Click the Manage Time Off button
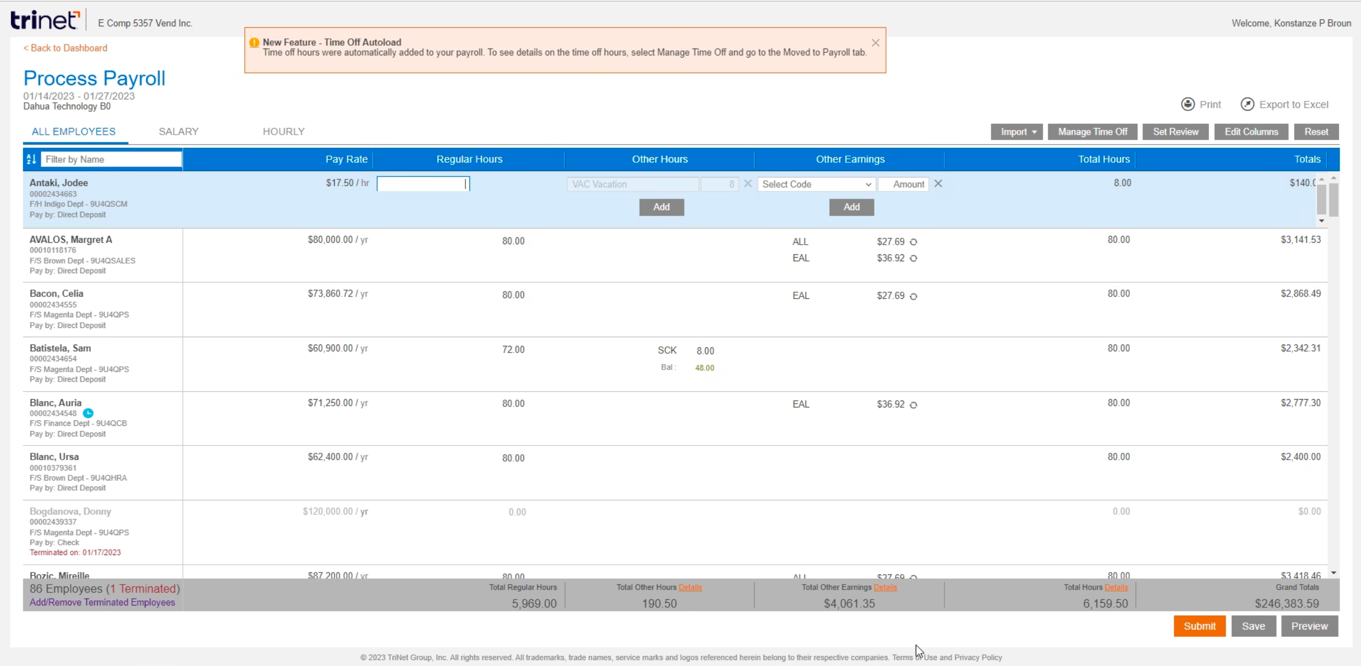 (1093, 132)
